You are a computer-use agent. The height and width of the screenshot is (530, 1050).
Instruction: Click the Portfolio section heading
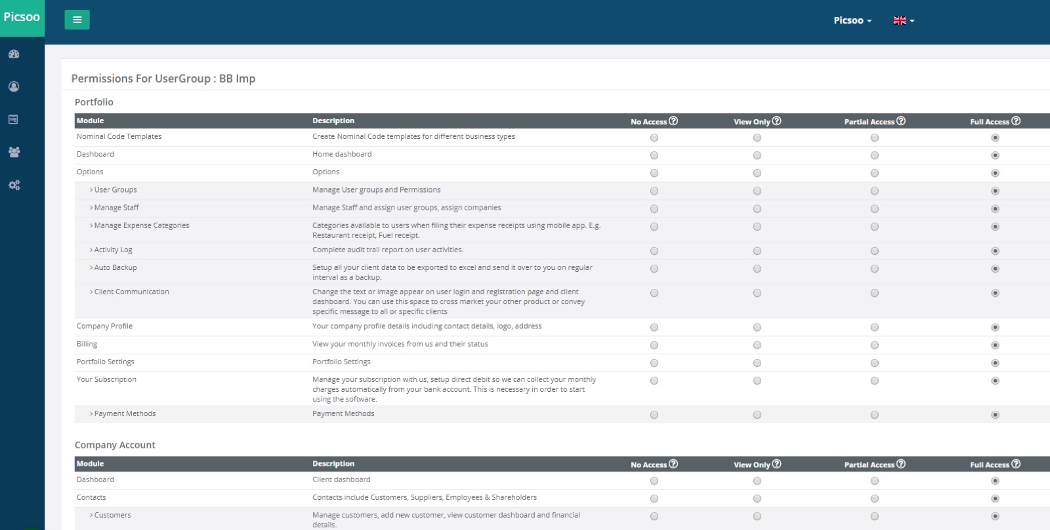[94, 102]
